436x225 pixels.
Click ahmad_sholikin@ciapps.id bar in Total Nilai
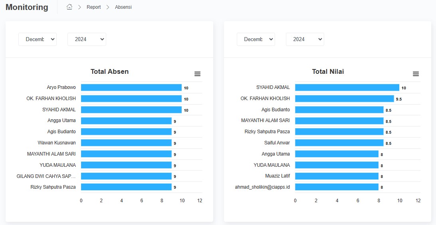click(337, 187)
